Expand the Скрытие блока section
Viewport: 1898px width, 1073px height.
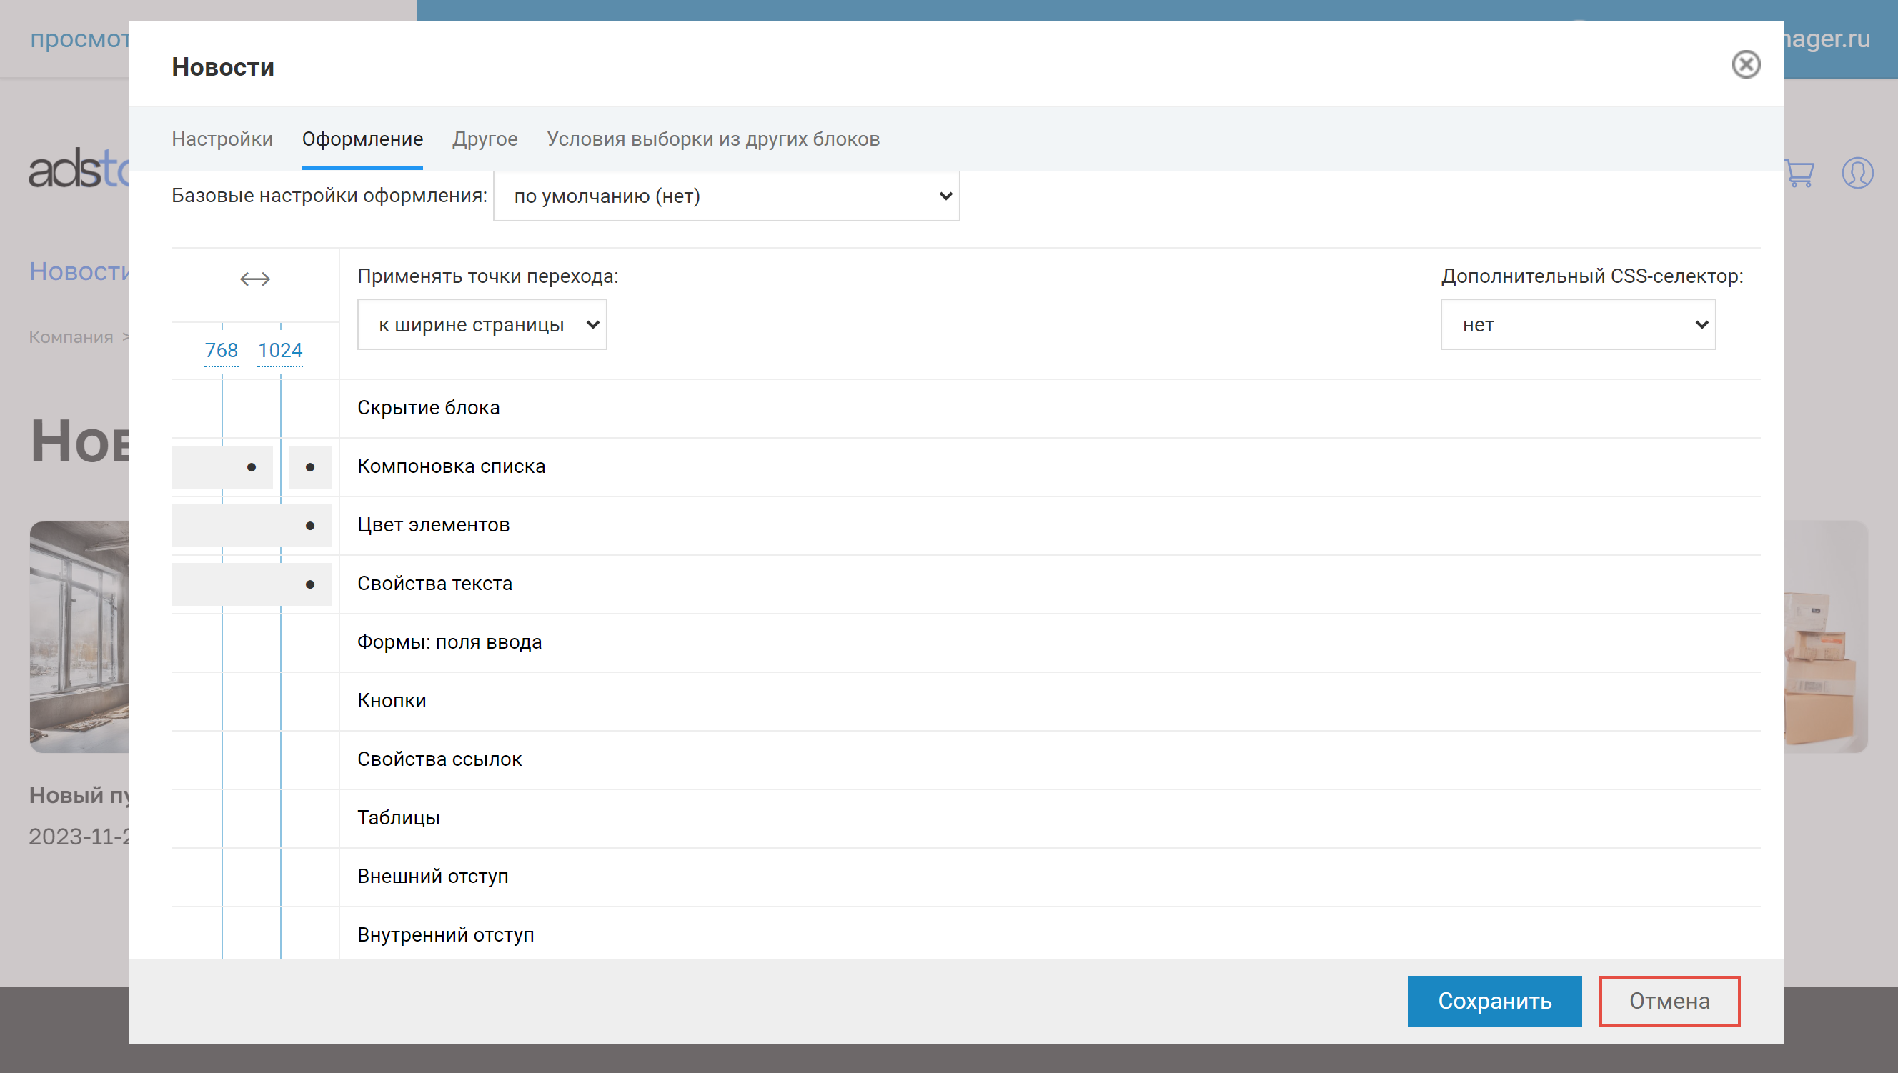1050,409
